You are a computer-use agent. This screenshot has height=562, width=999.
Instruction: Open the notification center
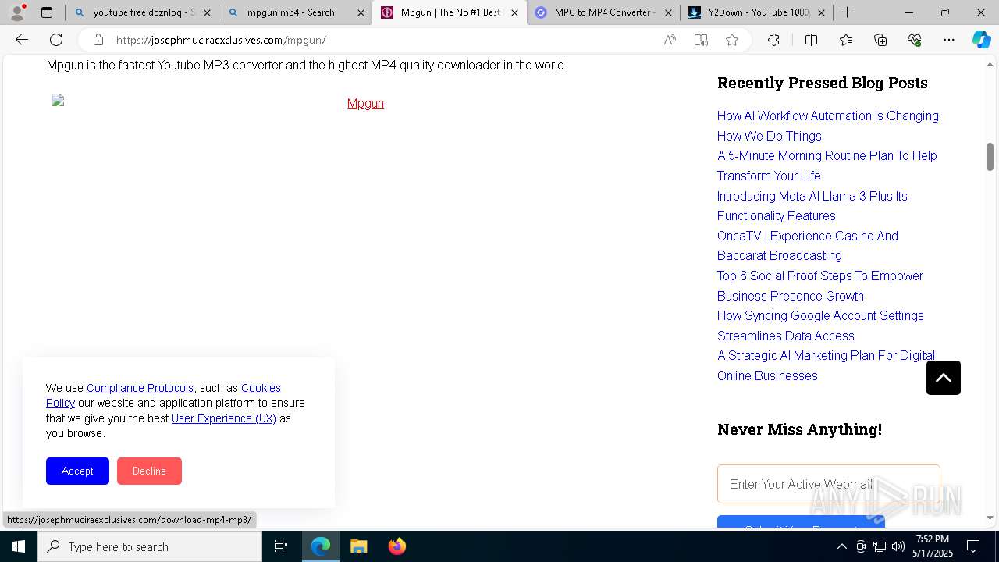(973, 546)
